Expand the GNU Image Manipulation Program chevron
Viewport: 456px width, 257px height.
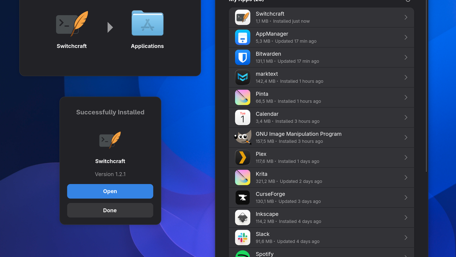tap(406, 138)
